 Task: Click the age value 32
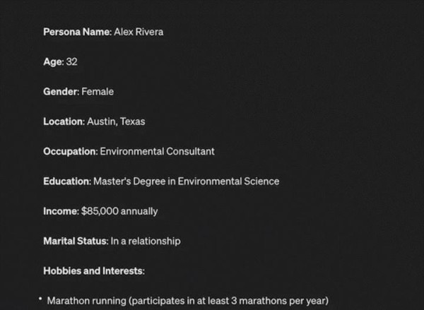(72, 61)
